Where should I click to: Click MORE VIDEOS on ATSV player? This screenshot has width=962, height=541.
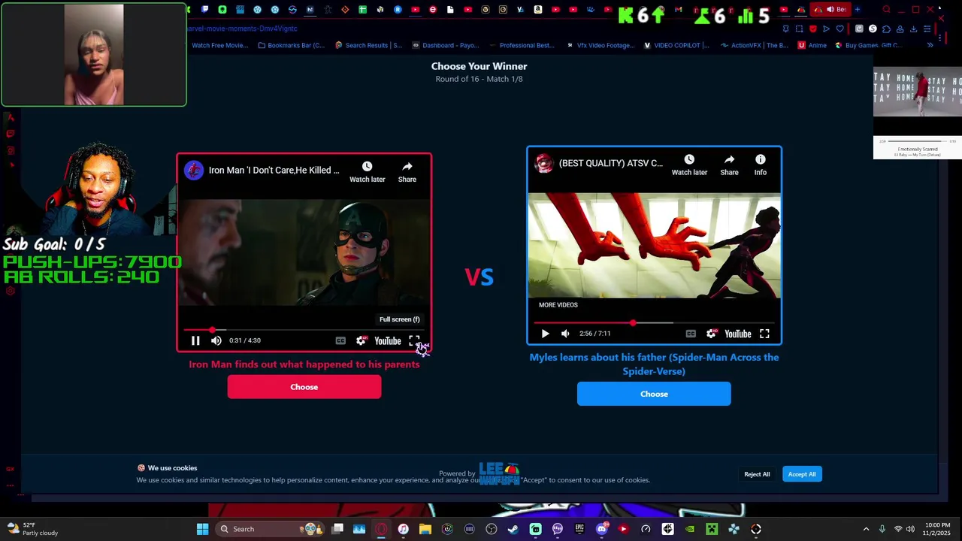click(x=558, y=305)
